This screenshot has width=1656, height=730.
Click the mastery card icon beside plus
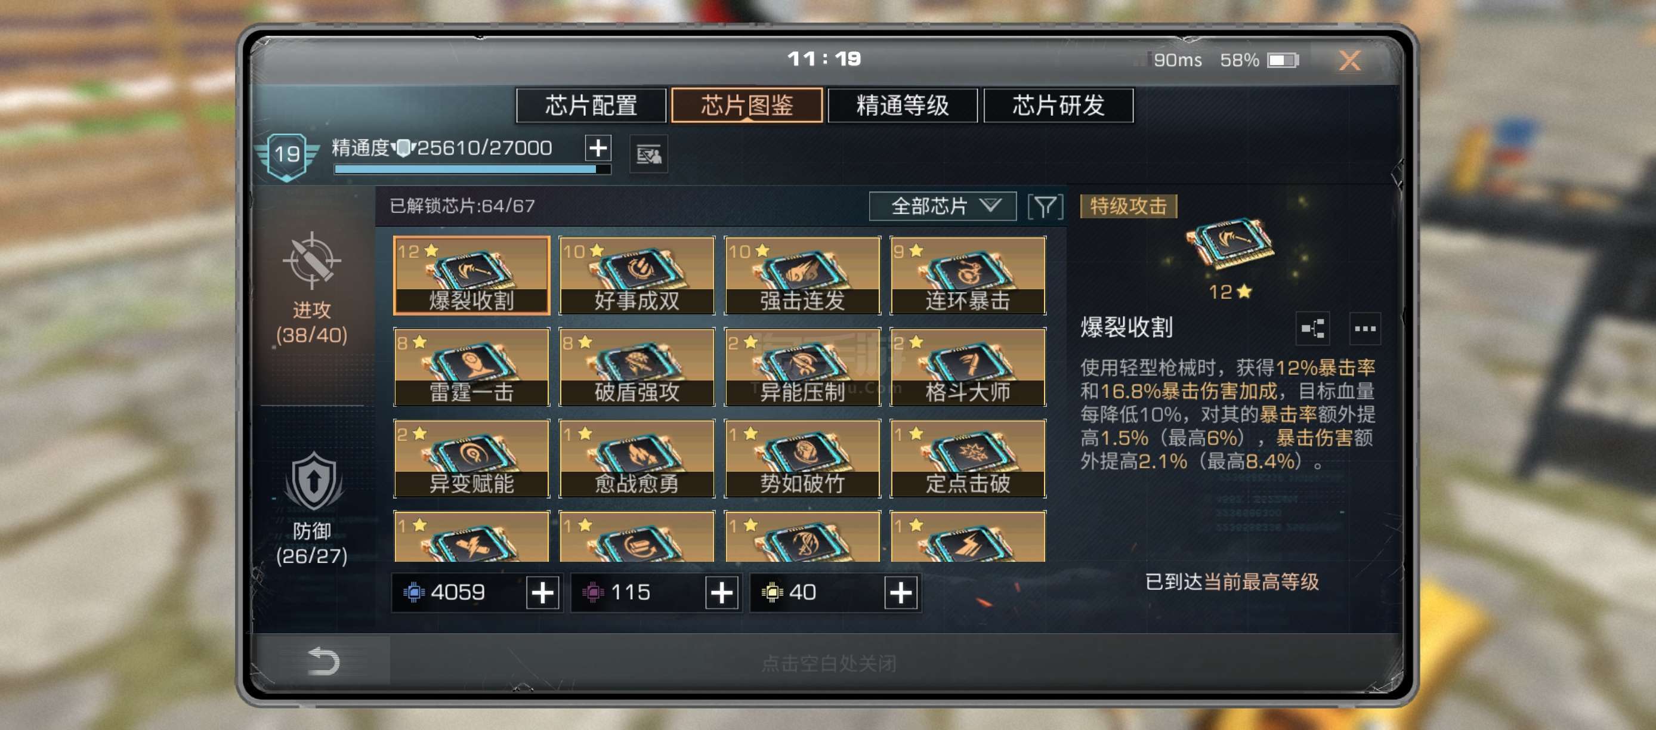click(x=648, y=155)
